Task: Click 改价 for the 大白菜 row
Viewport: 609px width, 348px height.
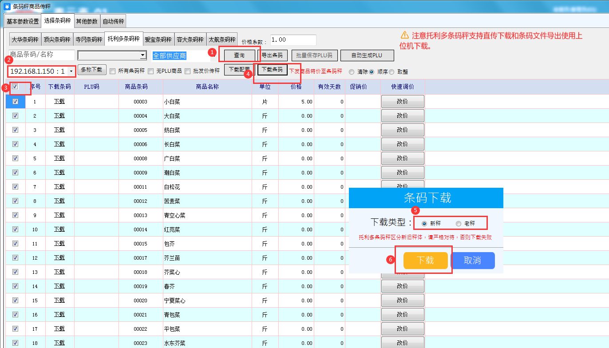Action: point(402,116)
